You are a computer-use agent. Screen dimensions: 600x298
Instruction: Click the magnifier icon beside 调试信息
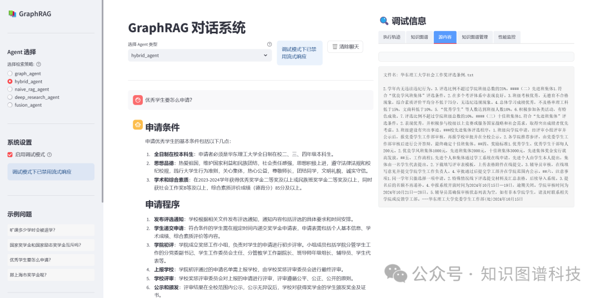coord(384,21)
